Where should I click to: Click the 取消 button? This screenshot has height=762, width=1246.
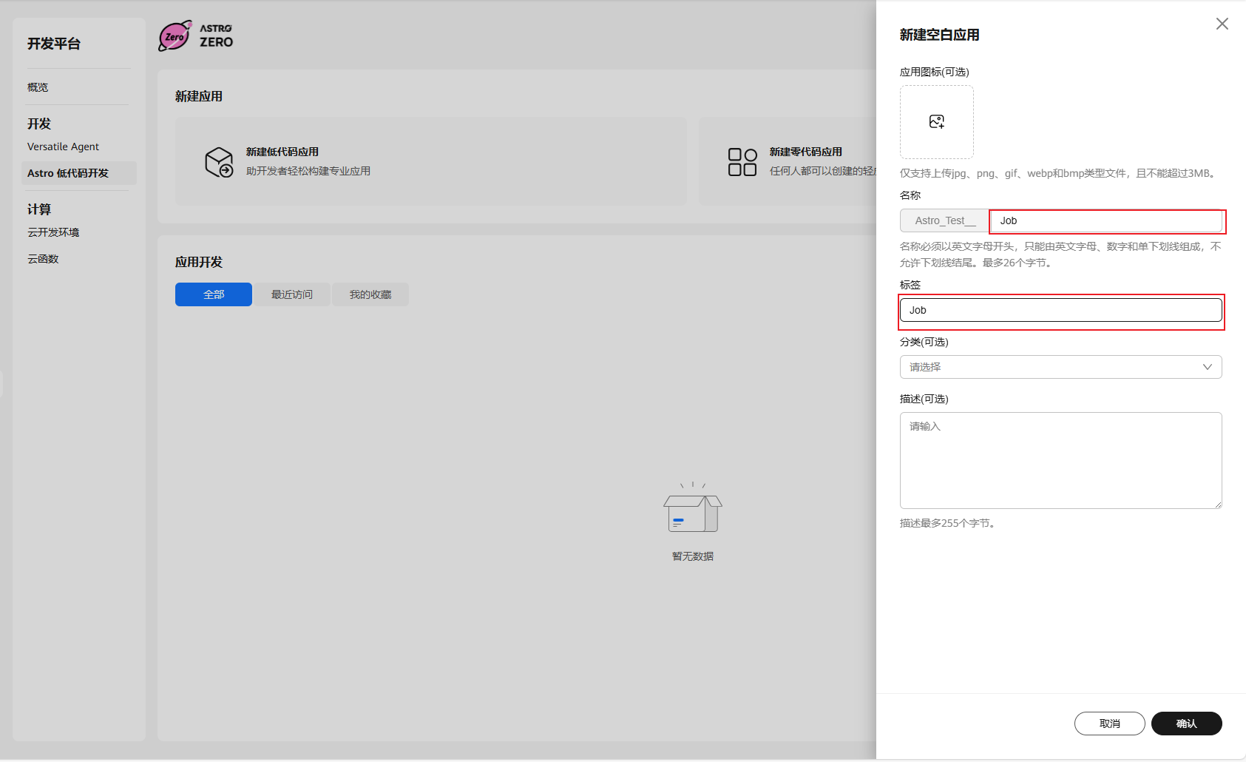[1110, 724]
